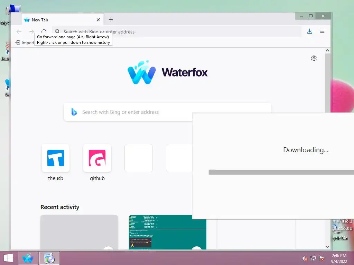Screen dimensions: 354x265
Task: Open the Waterfox hamburger menu
Action: (322, 31)
